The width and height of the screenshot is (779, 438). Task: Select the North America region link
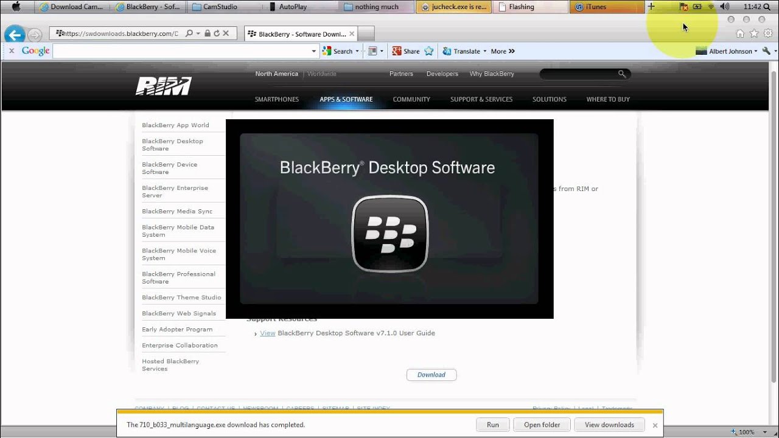(x=276, y=74)
